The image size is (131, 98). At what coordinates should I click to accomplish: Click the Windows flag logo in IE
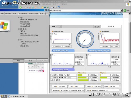click(x=128, y=4)
